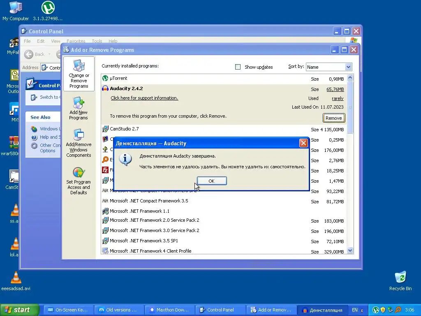Switch to Деинсталляция taskbar button
Viewport: 421px width, 316px height.
point(322,310)
